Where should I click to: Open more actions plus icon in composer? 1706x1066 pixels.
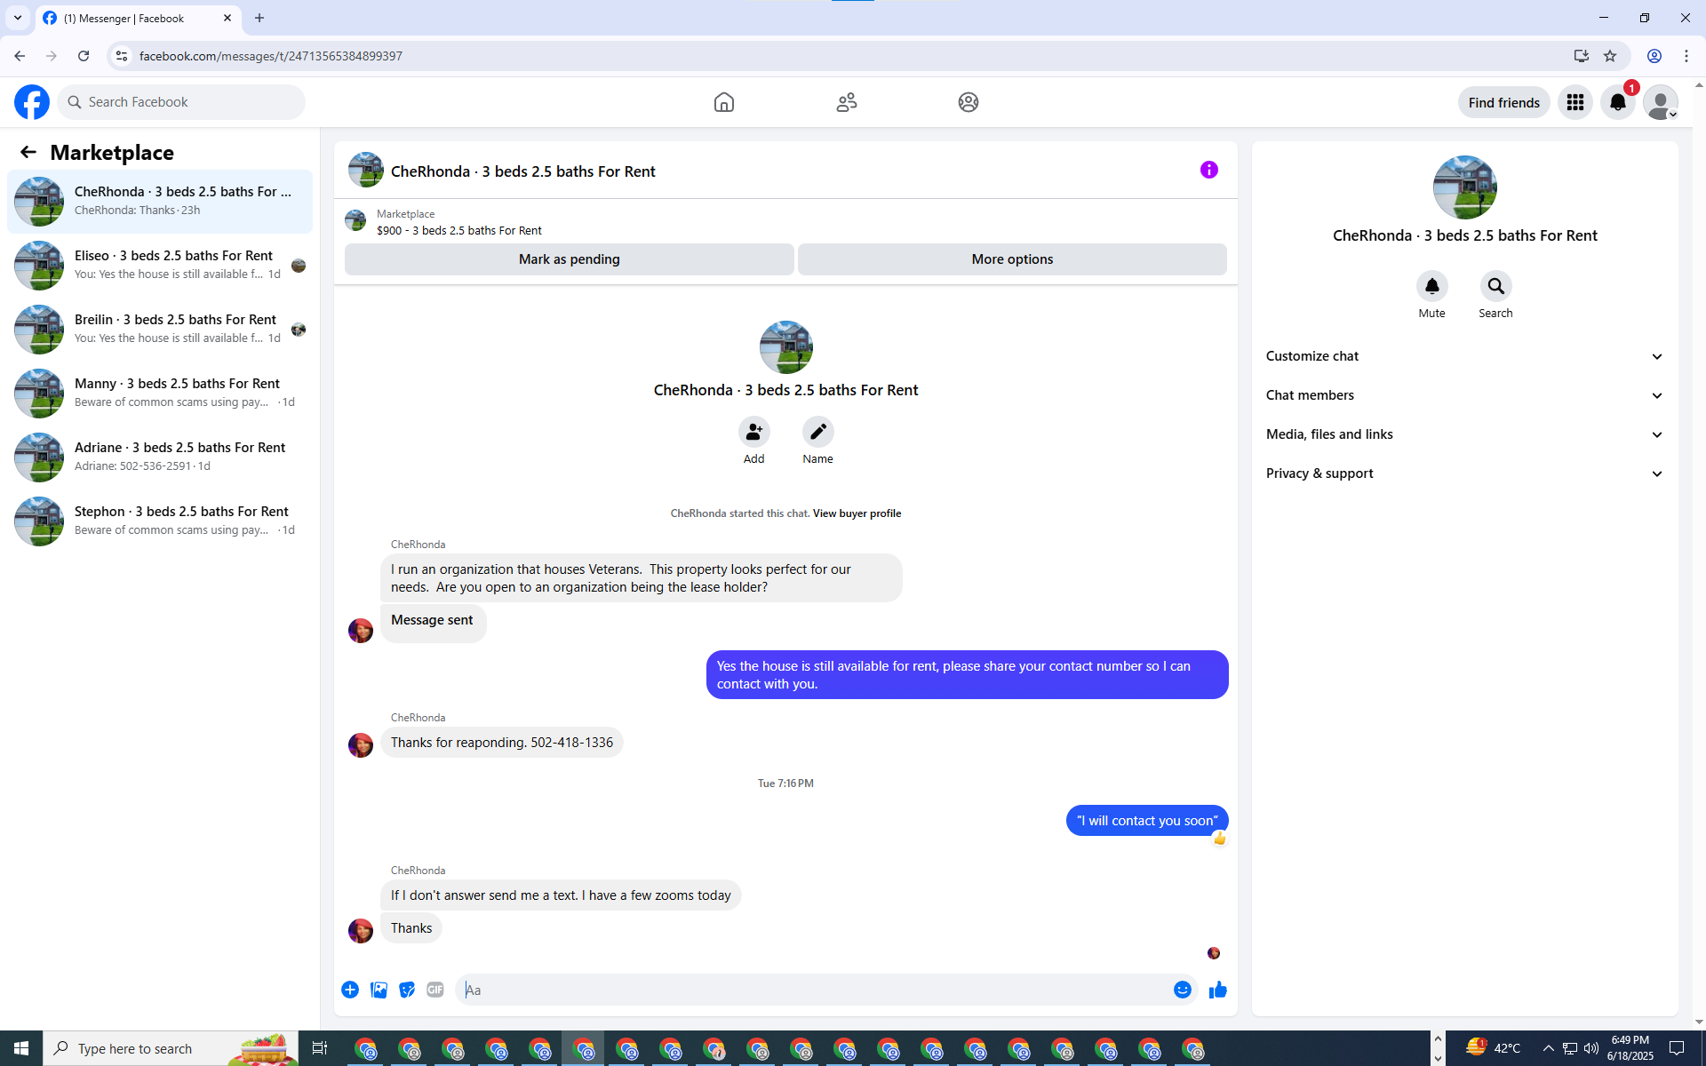(350, 990)
